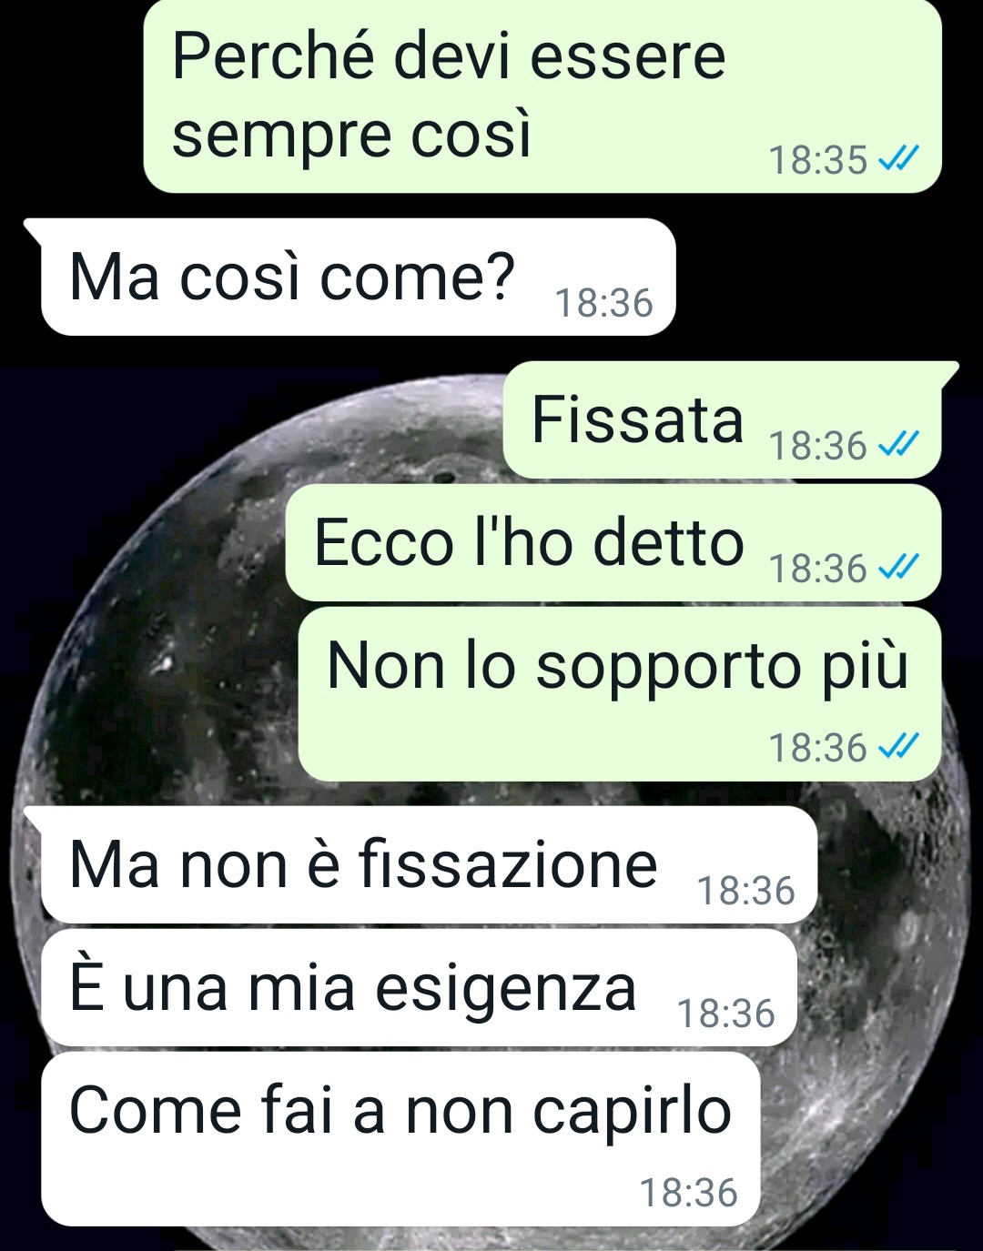Image resolution: width=983 pixels, height=1251 pixels.
Task: Tap the 'Perché devi essere sempre così' message
Action: (542, 95)
